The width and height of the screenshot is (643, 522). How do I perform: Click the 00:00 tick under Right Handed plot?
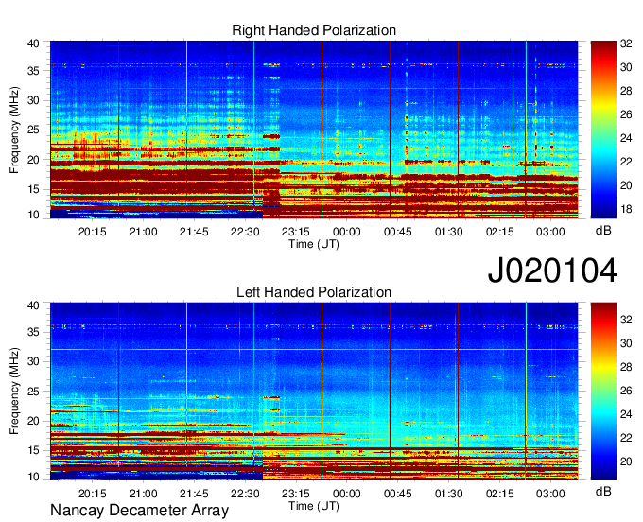(346, 232)
